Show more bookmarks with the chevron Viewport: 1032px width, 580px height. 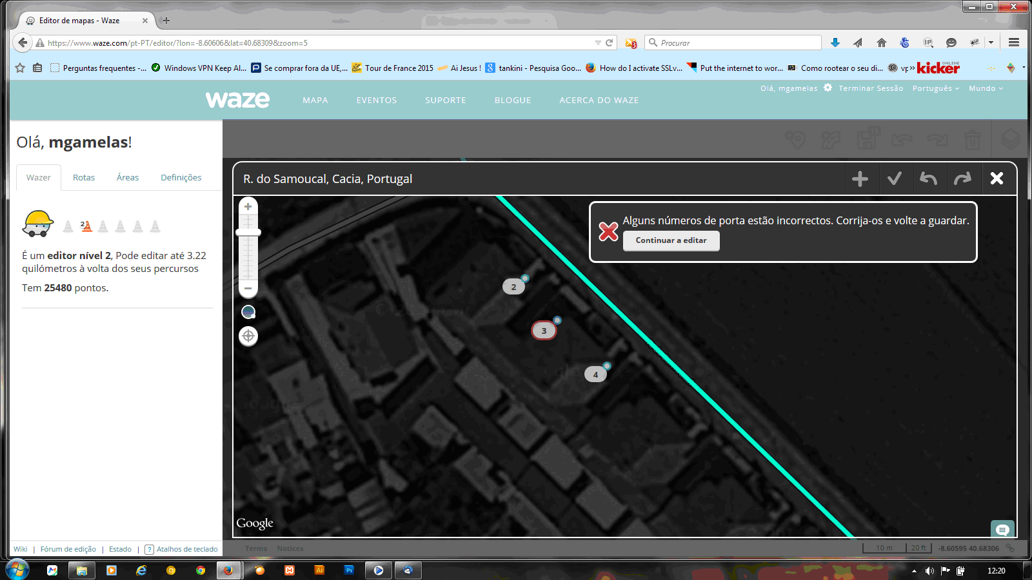click(912, 68)
